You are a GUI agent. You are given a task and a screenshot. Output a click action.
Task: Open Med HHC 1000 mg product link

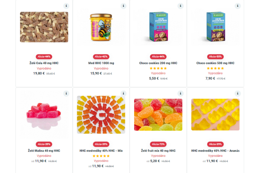click(x=101, y=63)
